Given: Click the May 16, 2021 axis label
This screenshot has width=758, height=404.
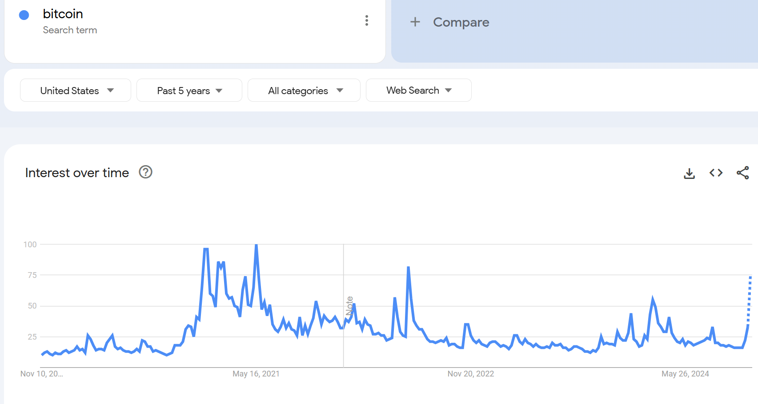Looking at the screenshot, I should 256,374.
